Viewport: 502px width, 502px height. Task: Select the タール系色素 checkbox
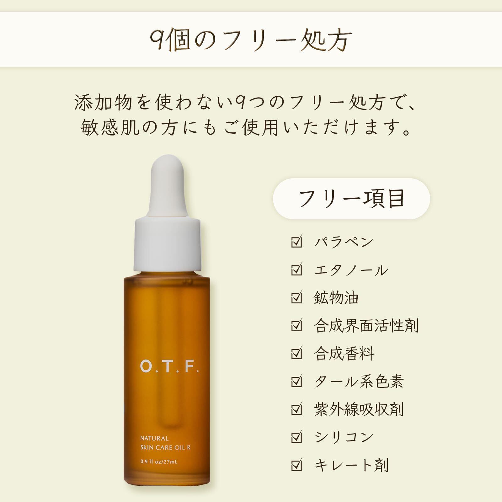(x=297, y=381)
